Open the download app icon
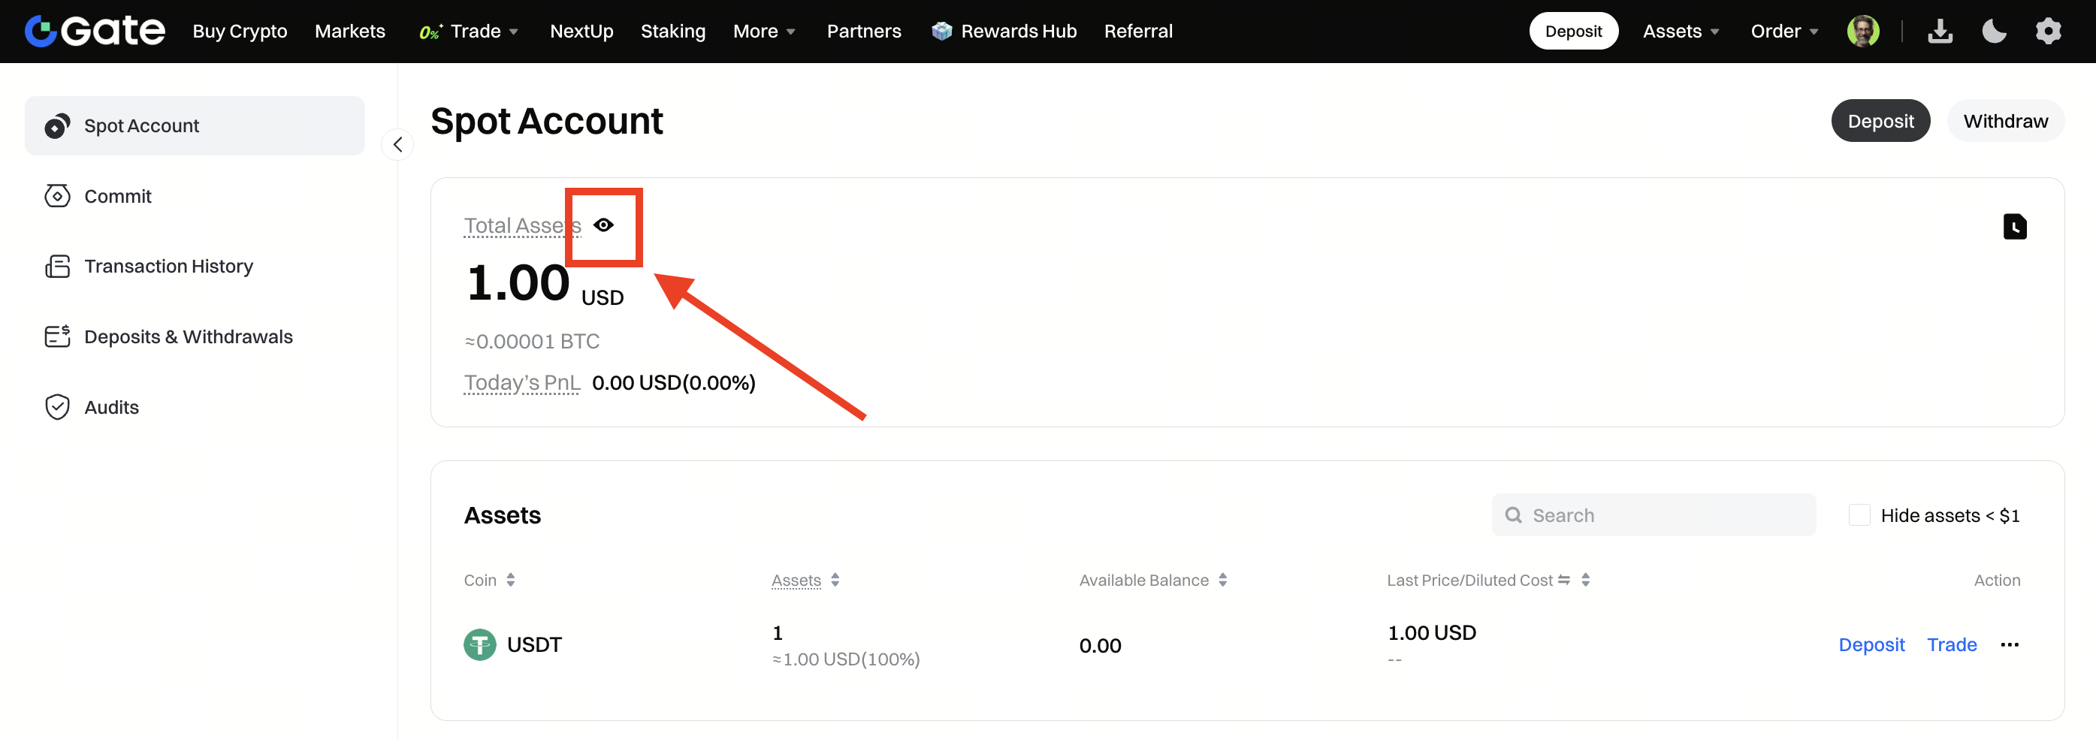 point(1940,31)
